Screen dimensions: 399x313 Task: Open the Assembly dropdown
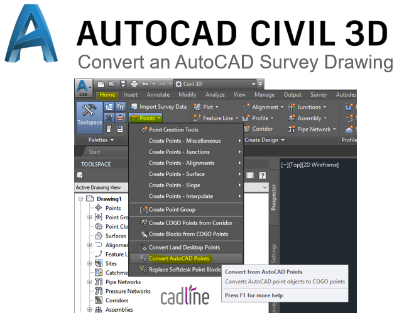point(307,118)
